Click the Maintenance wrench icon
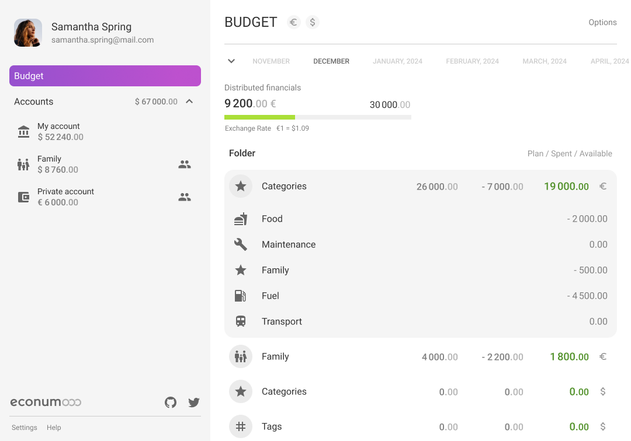 click(240, 245)
